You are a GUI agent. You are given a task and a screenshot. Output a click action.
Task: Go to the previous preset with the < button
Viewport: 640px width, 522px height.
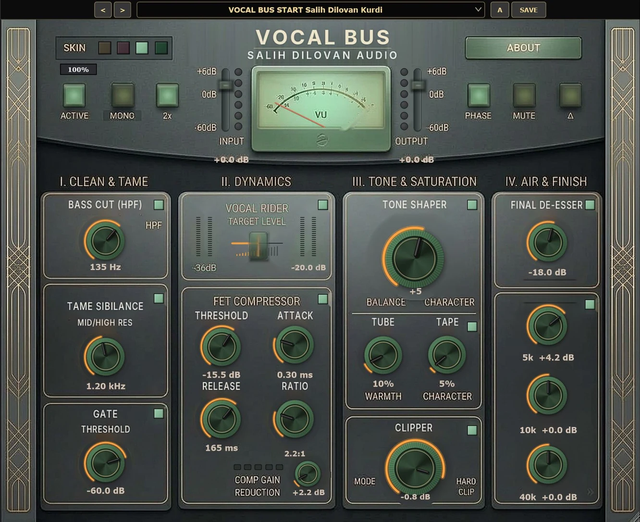click(x=103, y=10)
